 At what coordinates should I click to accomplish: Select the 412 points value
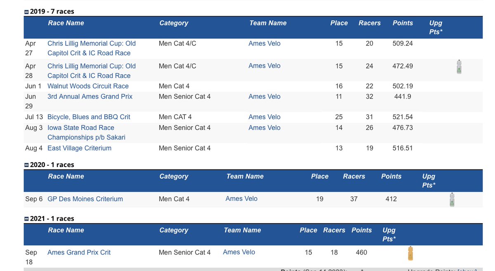click(391, 199)
